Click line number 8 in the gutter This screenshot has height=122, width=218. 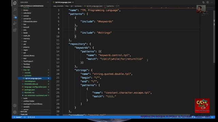(58, 29)
